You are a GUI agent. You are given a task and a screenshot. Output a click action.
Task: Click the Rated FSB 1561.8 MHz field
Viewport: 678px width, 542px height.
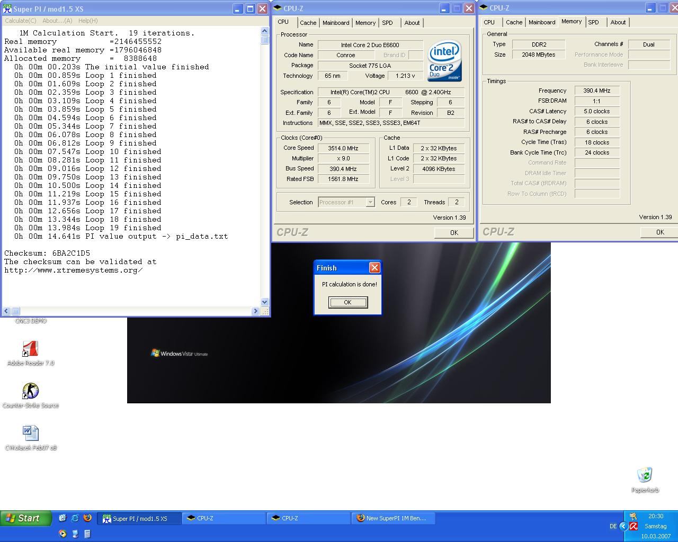point(343,179)
